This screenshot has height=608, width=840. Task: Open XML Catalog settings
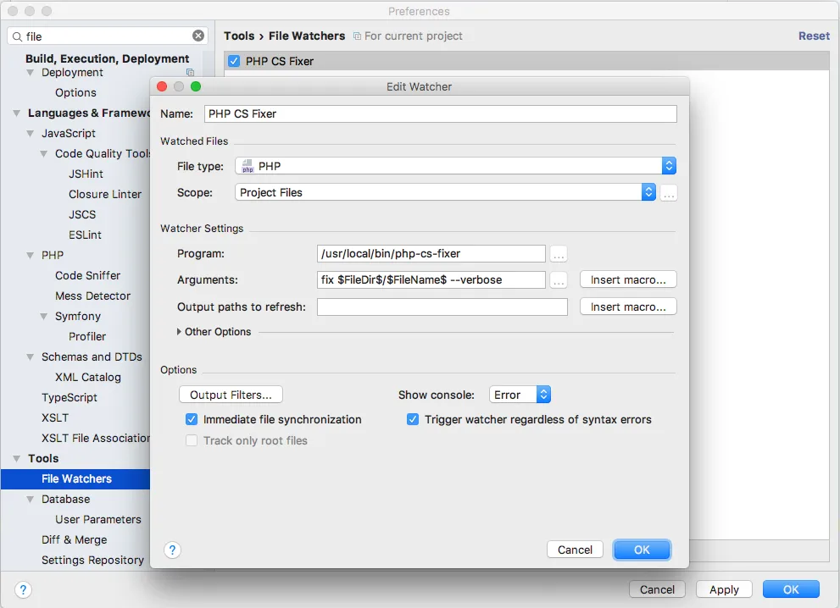pos(88,378)
